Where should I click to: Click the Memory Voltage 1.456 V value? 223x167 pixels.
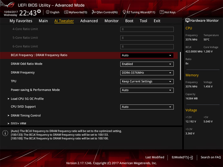pyautogui.click(x=208, y=87)
